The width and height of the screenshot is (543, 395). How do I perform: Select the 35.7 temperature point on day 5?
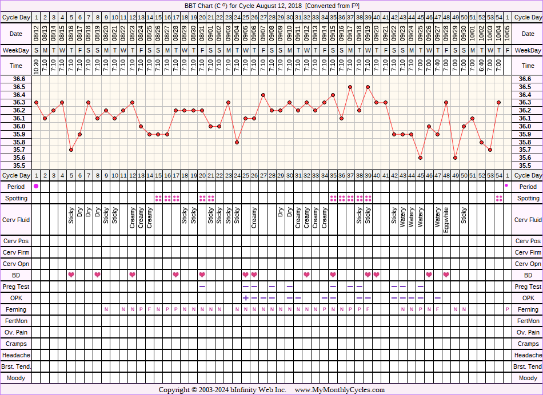click(71, 150)
